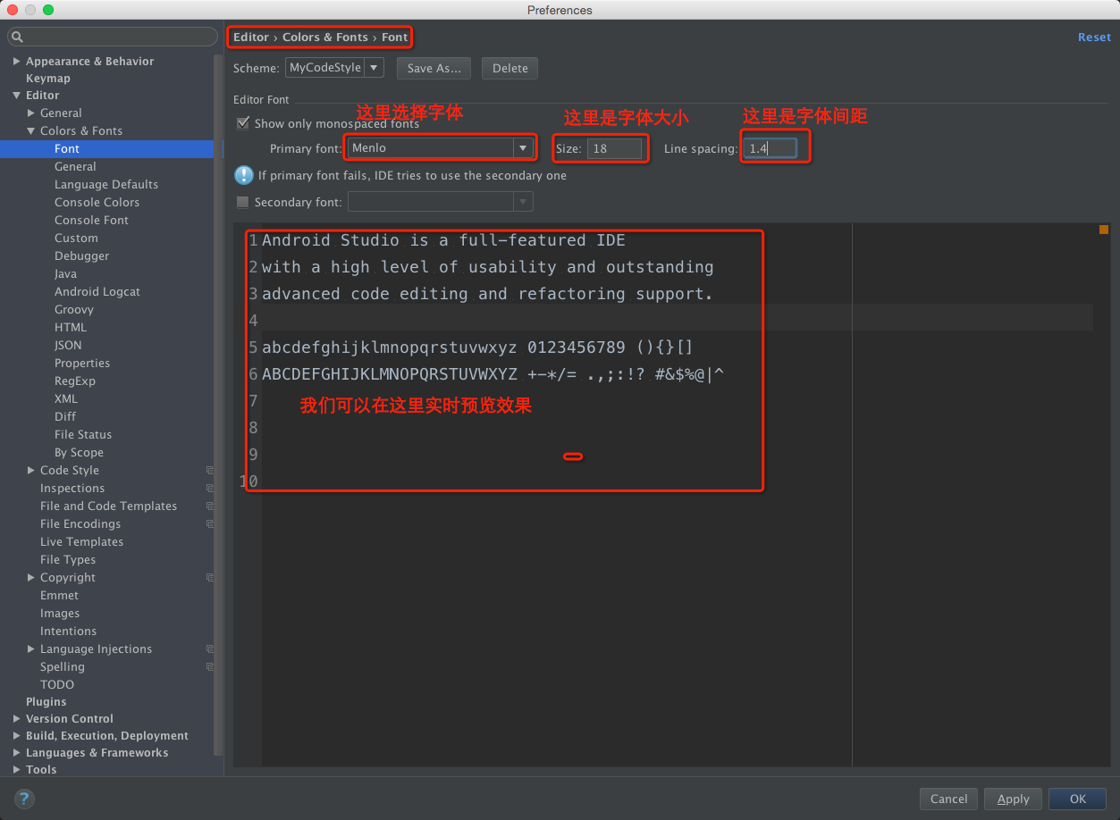Click the project-level icon beside Spelling

click(210, 667)
